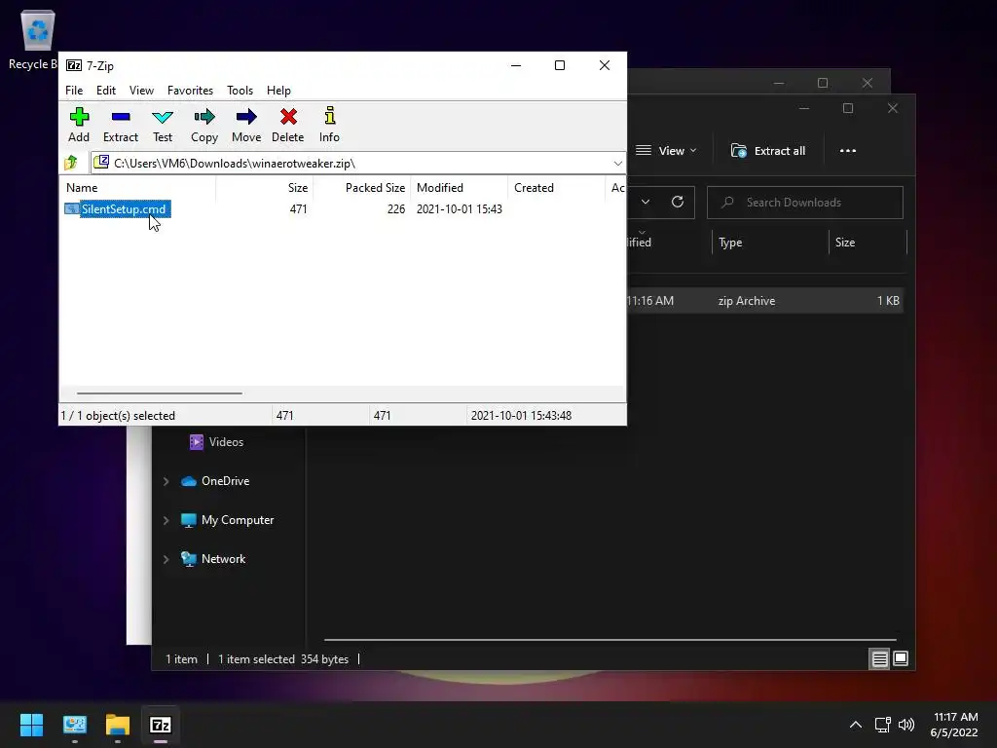Click the Extract toolbar button in 7-Zip

[x=120, y=125]
